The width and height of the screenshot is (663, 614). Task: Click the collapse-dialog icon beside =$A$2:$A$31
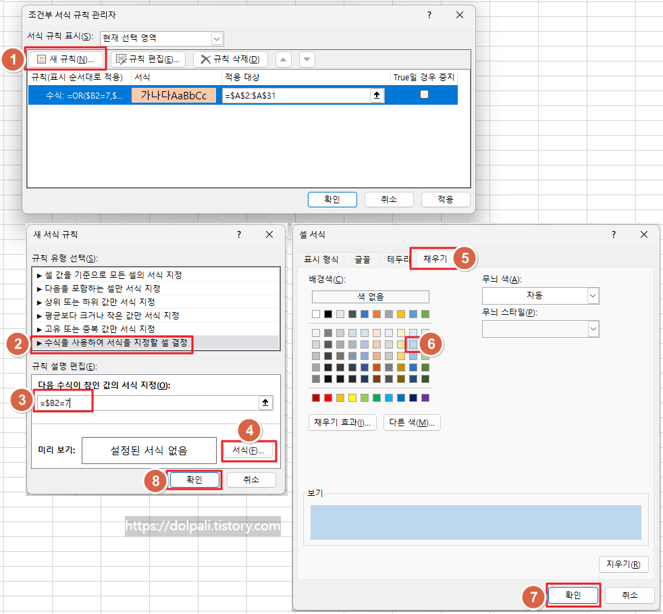[x=377, y=95]
